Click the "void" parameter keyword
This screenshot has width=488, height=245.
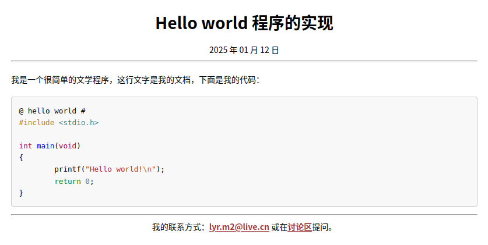(x=68, y=145)
